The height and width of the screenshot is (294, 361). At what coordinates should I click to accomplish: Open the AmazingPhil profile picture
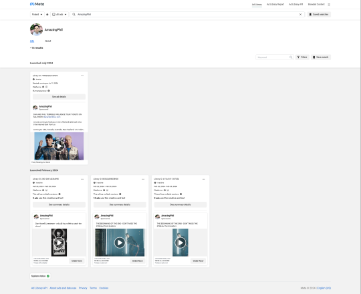pyautogui.click(x=36, y=29)
